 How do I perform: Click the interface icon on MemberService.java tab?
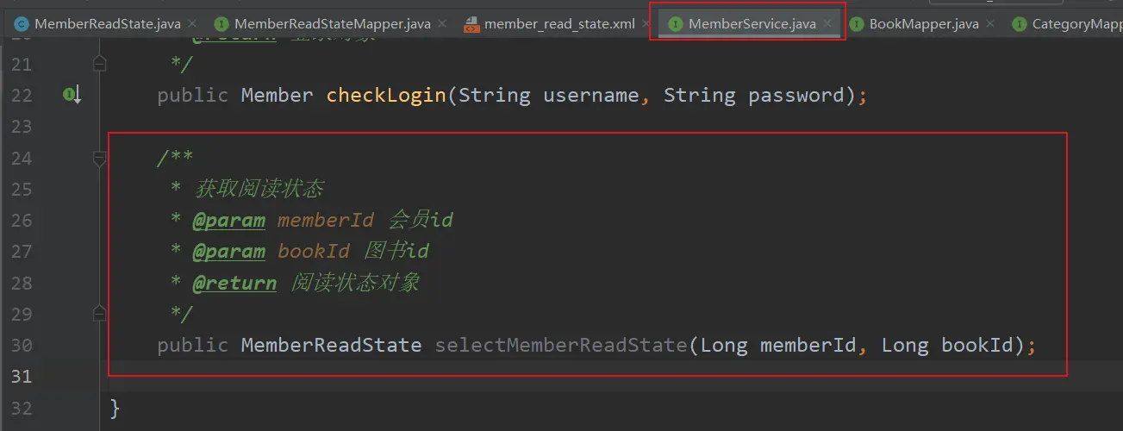click(676, 24)
